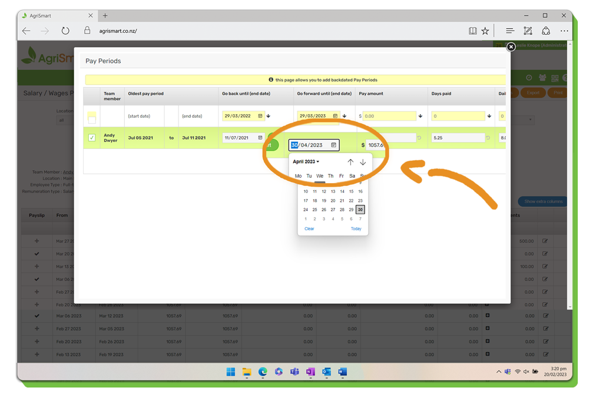Screen dimensions: 603x408
Task: Go to next month with down arrow
Action: [363, 162]
